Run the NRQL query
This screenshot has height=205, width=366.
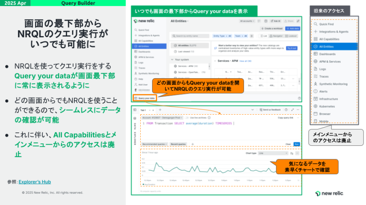click(x=296, y=144)
